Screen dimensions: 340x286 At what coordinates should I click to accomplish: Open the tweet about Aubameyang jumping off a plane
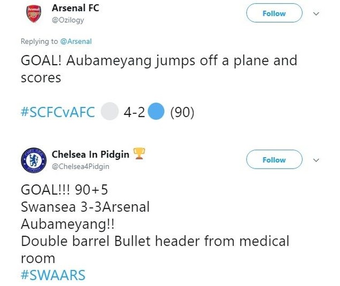pyautogui.click(x=159, y=68)
